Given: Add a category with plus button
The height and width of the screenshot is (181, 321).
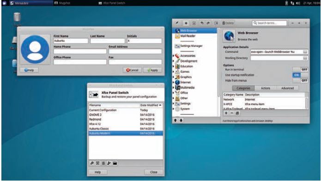Looking at the screenshot, I should (x=226, y=113).
